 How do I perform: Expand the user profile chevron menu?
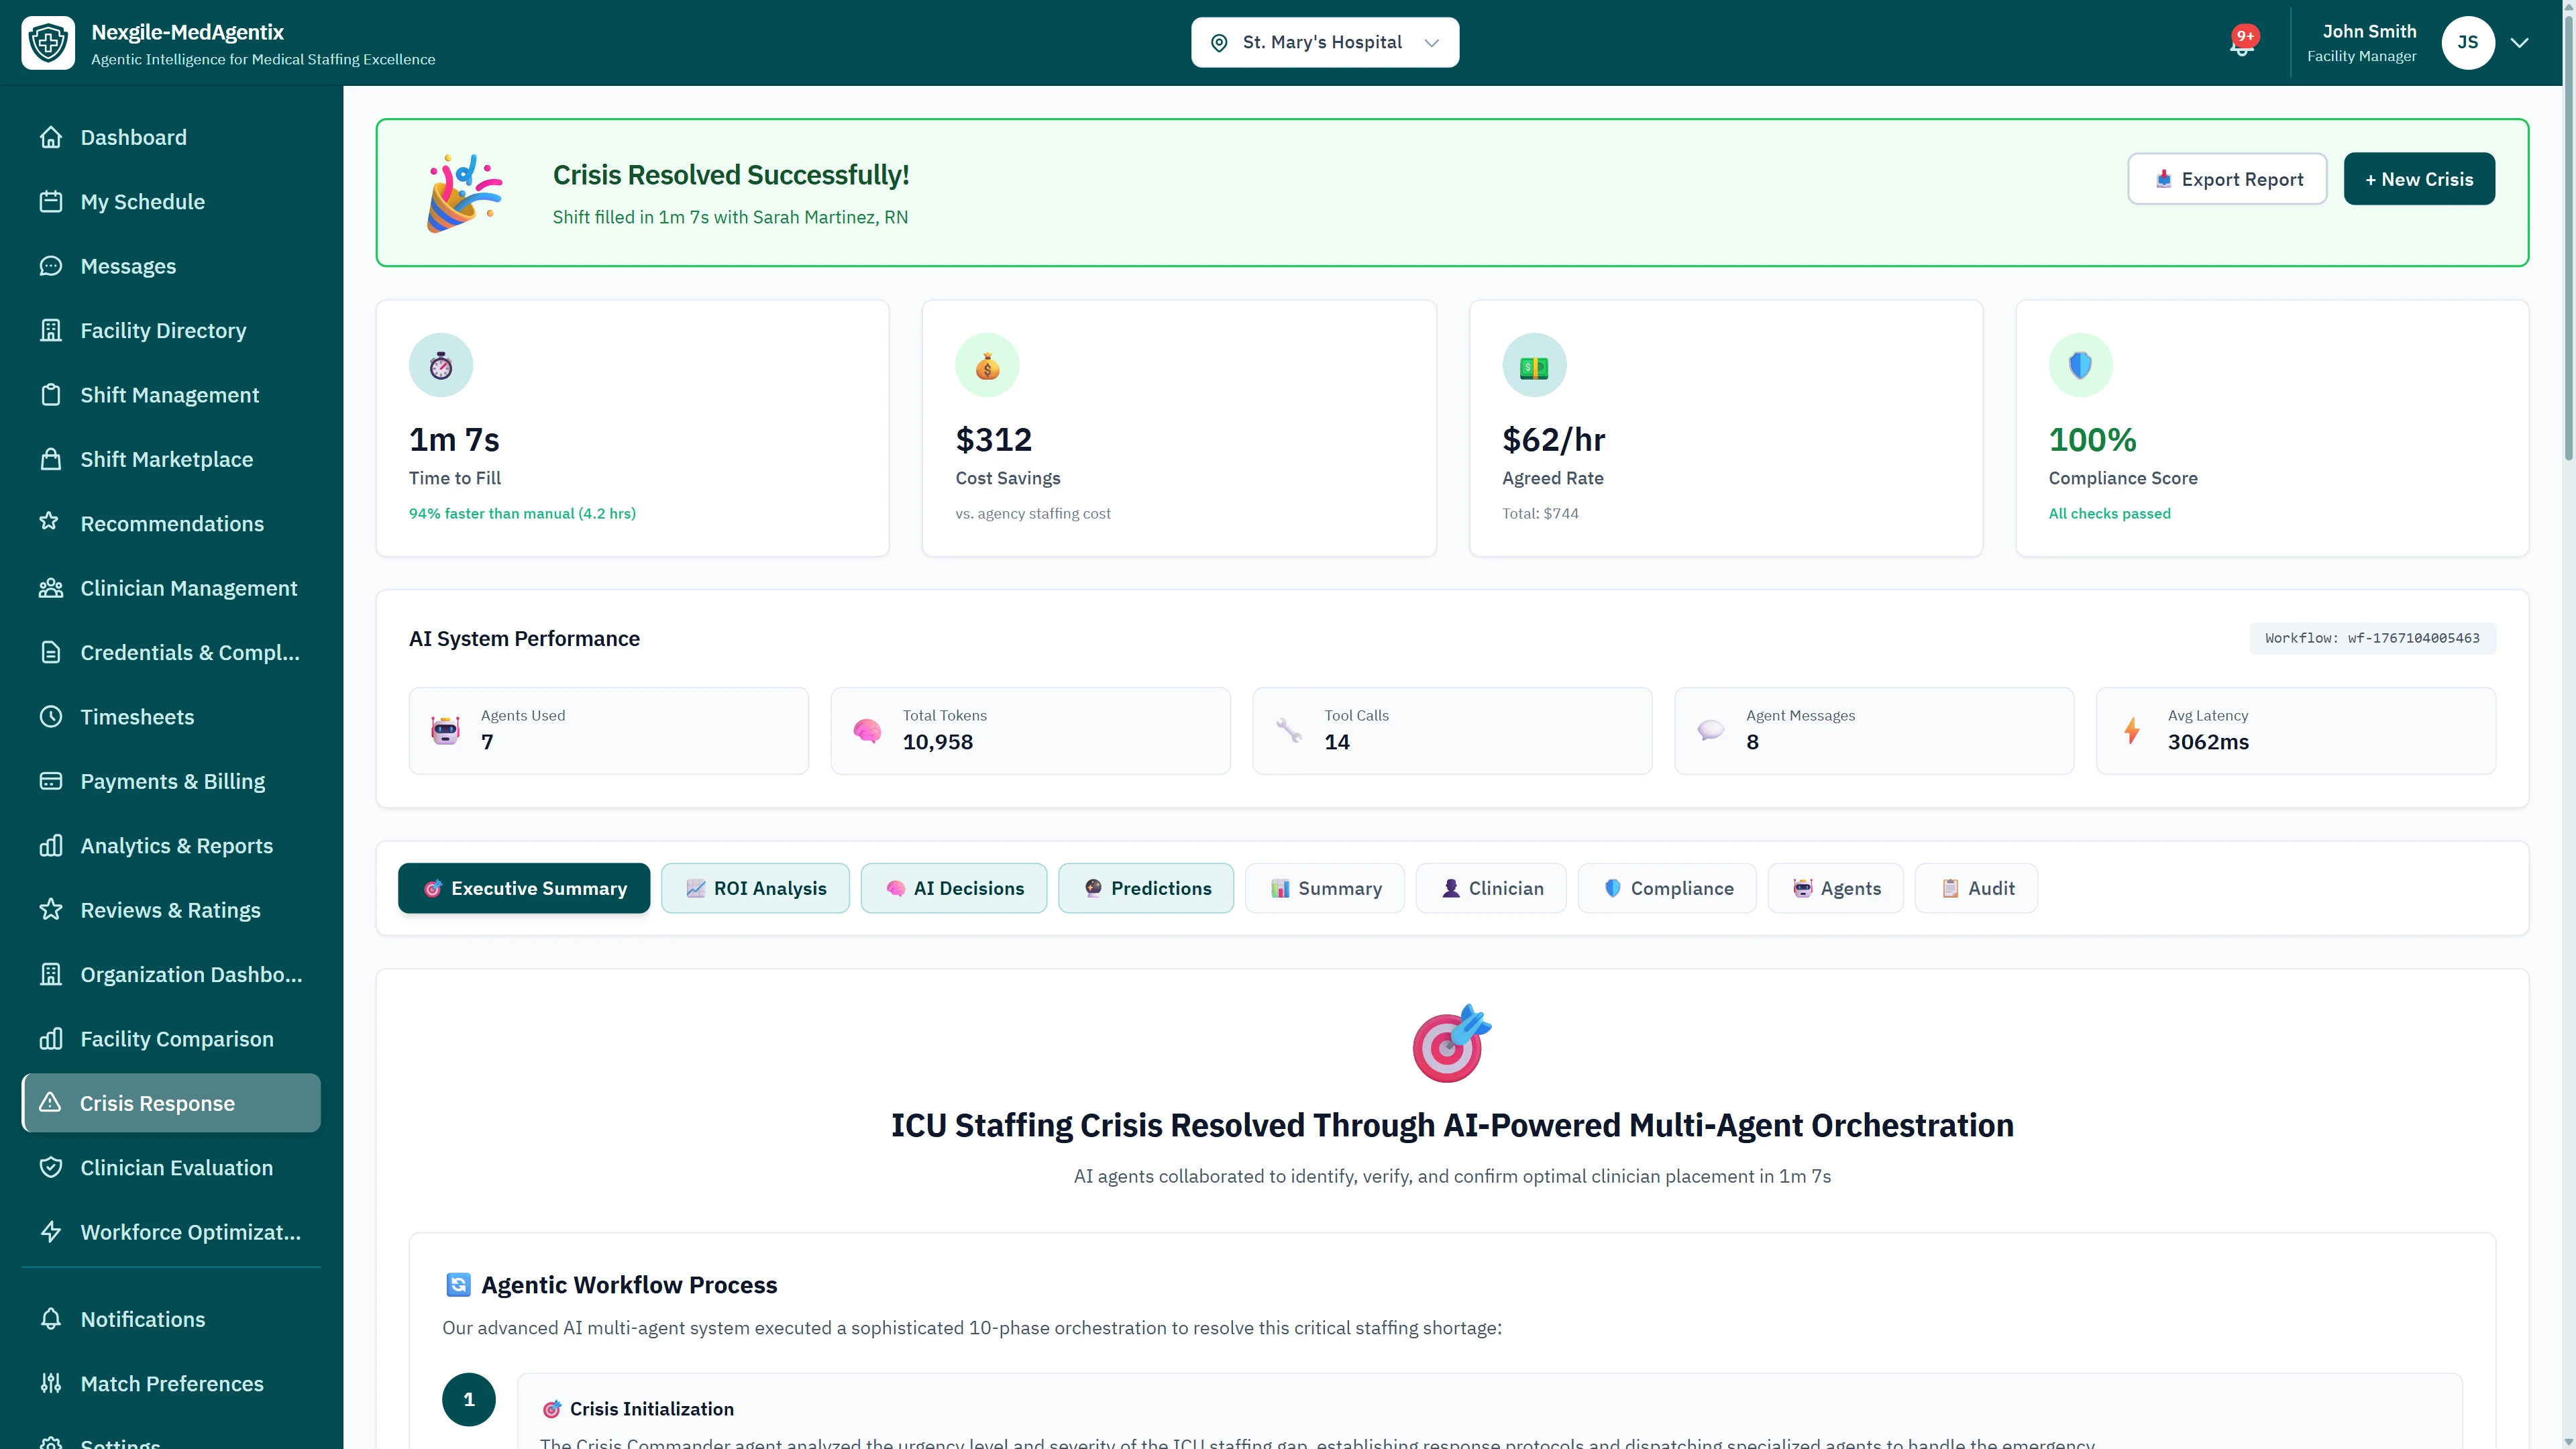click(2520, 42)
